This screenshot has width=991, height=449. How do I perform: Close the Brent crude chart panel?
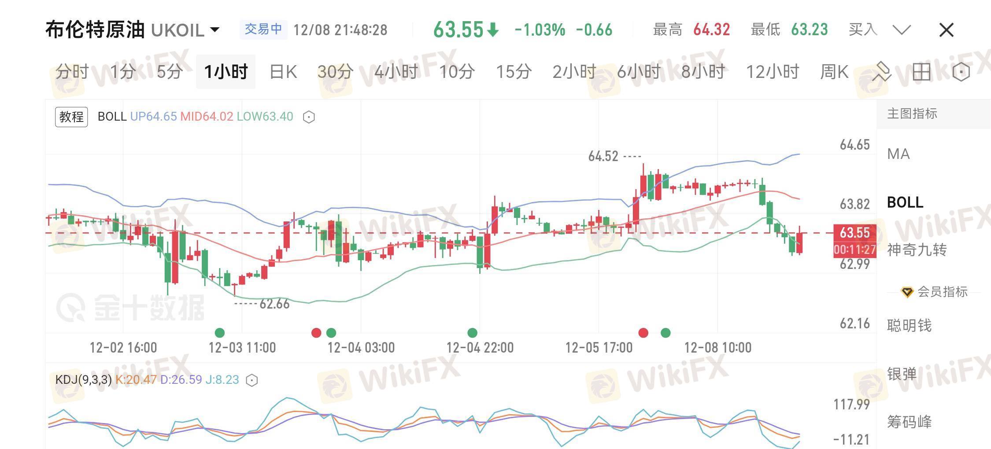tap(946, 30)
